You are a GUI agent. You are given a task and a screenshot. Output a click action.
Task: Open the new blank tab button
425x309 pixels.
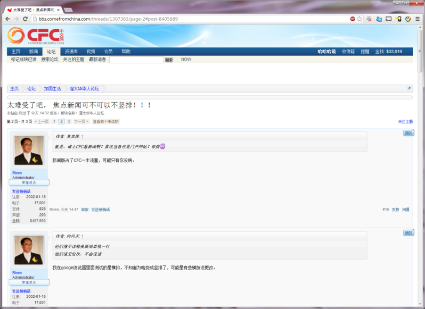click(x=68, y=10)
